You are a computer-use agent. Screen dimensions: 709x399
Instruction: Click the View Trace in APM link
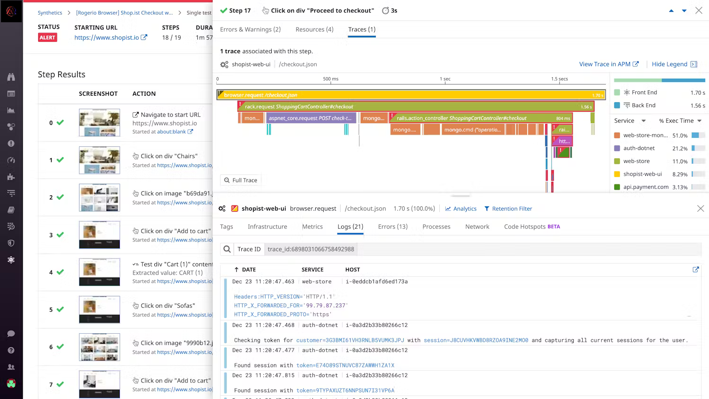(x=609, y=64)
